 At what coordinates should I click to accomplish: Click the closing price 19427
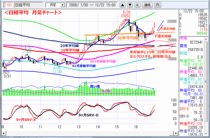pyautogui.click(x=203, y=26)
